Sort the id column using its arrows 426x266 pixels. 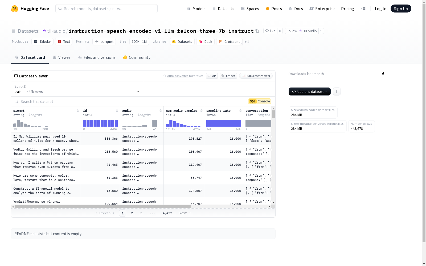tap(117, 111)
